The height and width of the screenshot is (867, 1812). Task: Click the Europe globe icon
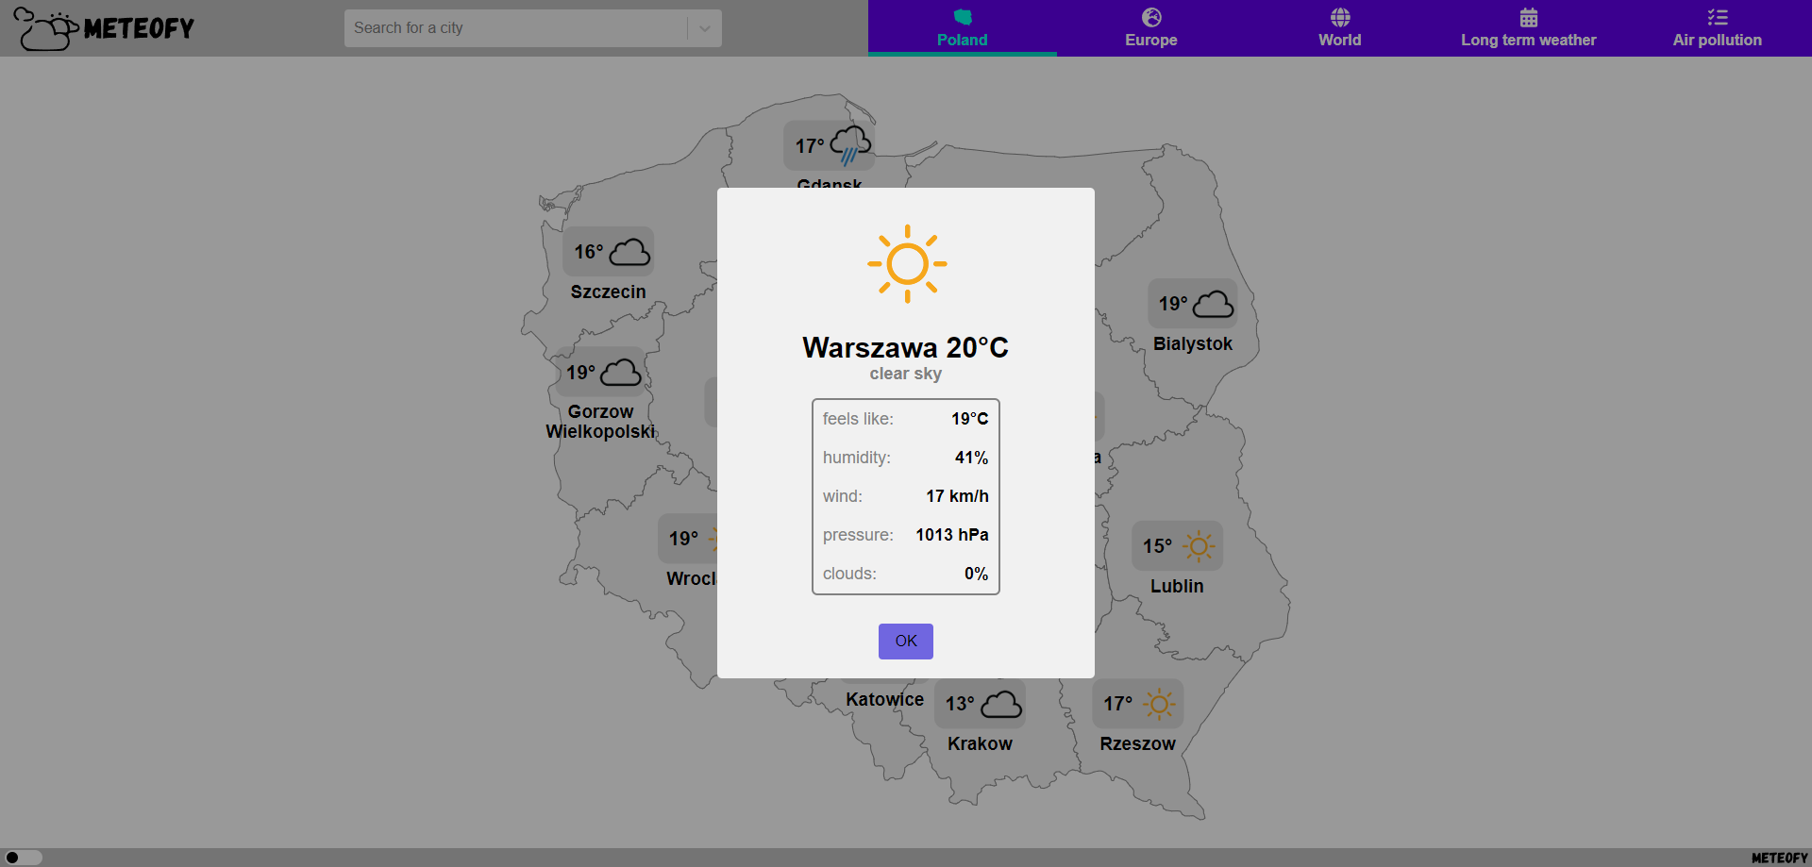tap(1150, 17)
